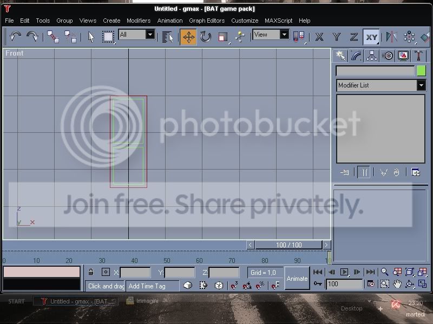433x324 pixels.
Task: Click time slider left arrow button
Action: [250, 245]
